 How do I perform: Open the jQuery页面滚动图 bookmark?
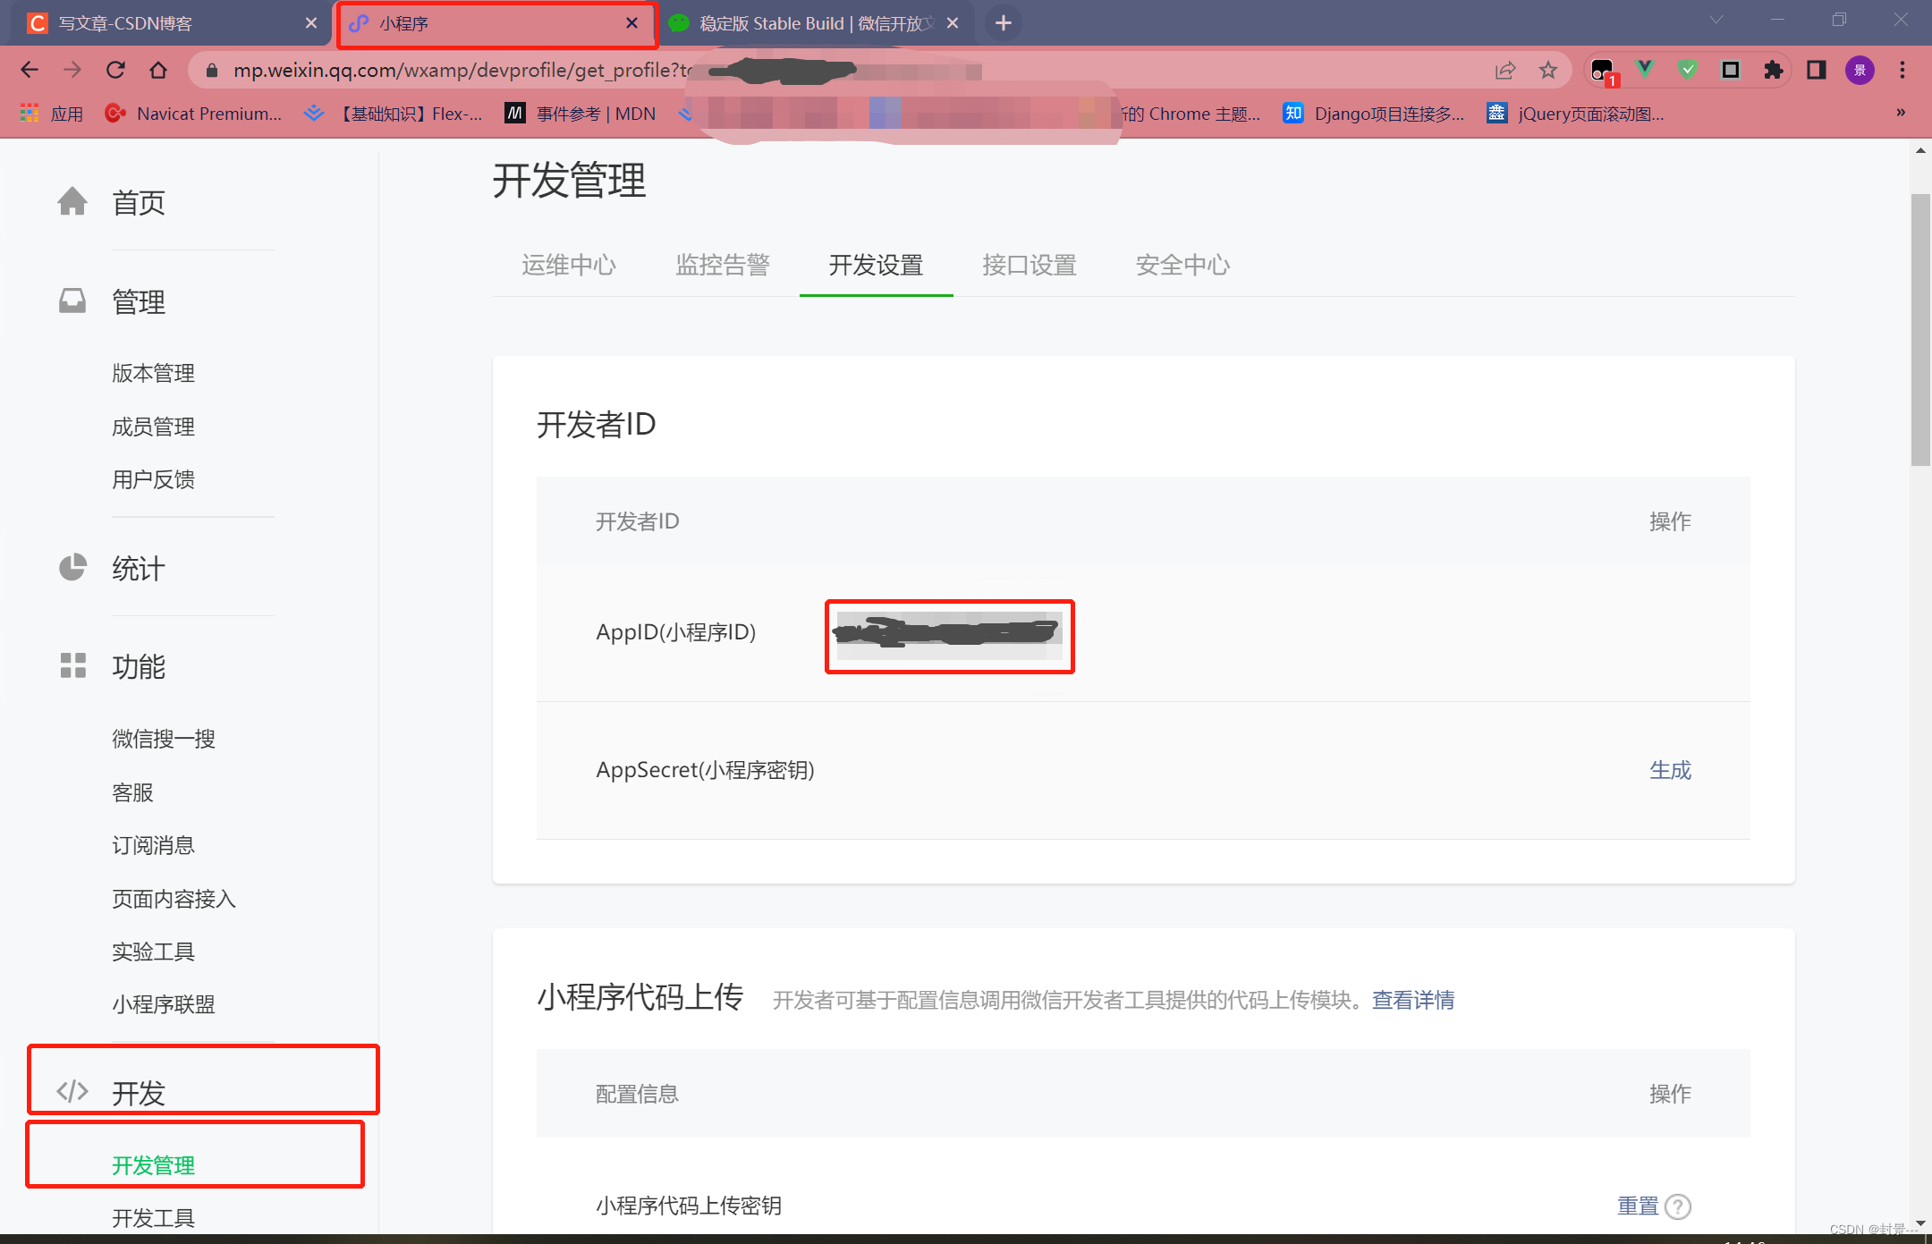coord(1575,114)
